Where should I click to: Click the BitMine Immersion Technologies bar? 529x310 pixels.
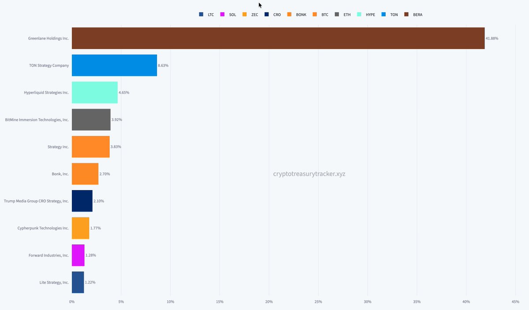(90, 120)
